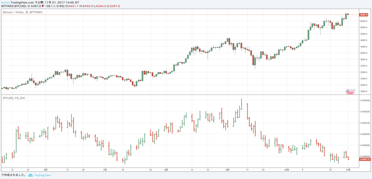Open the 'tourou' author link
Viewport: 372px width, 179px height.
[x=5, y=2]
